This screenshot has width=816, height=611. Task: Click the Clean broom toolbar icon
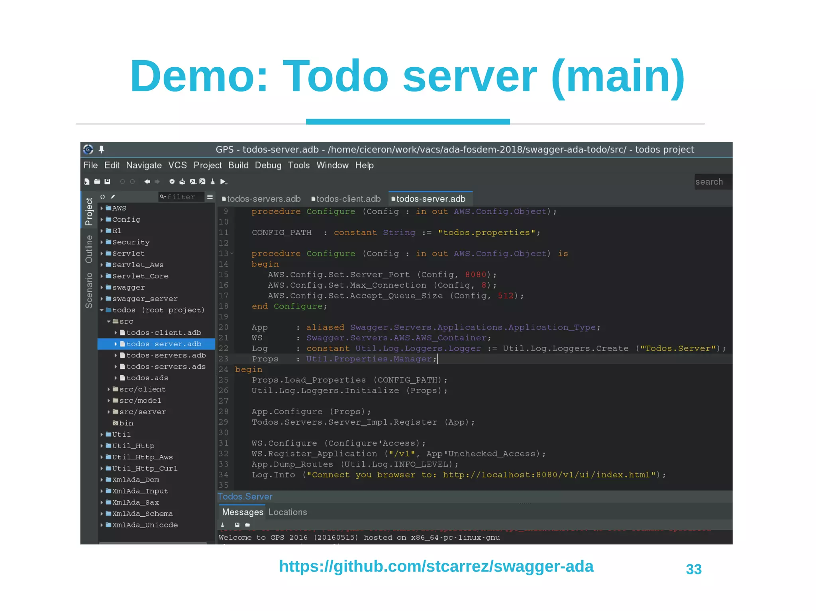[213, 182]
